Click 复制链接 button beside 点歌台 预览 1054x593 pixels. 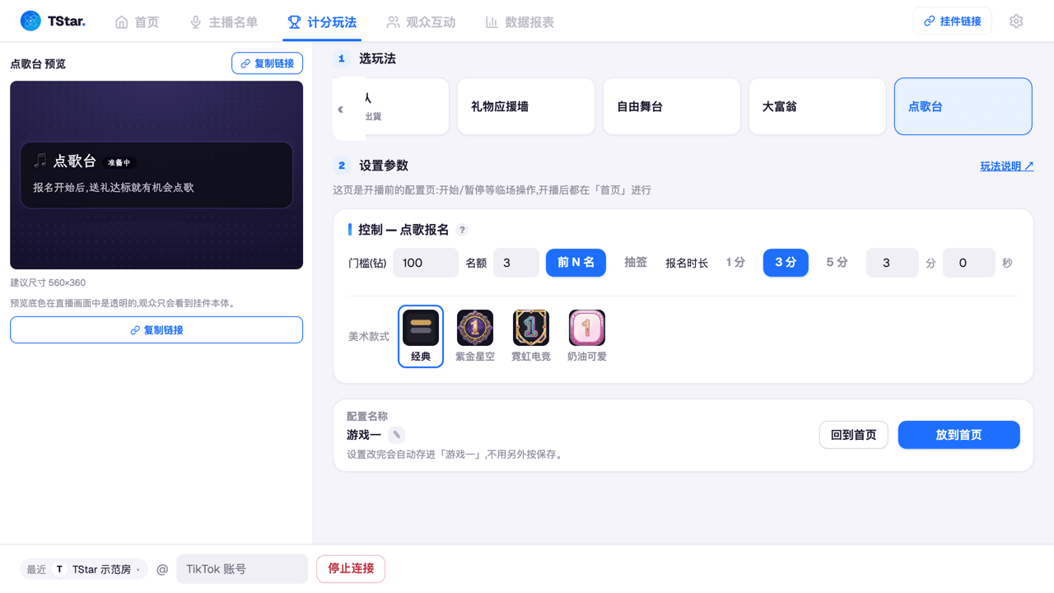(268, 63)
